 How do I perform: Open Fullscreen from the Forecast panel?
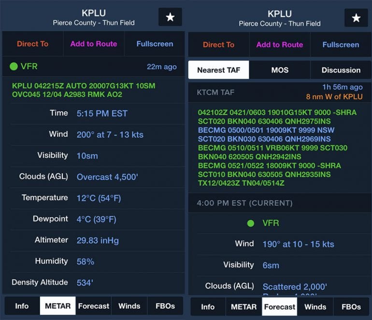point(341,44)
